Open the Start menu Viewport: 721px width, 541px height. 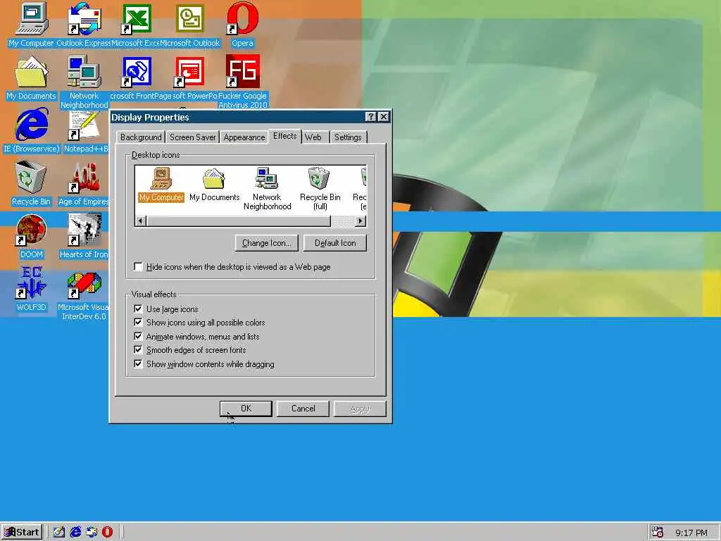tap(22, 533)
